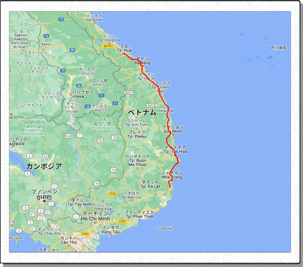This screenshot has width=303, height=267.
Task: Select the Hoài Tân label
Action: click(x=166, y=111)
